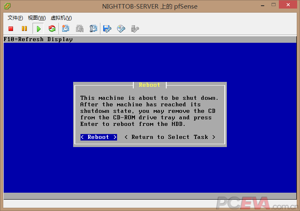Open the Snapshot Manager icon
The width and height of the screenshot is (300, 211).
point(93,29)
